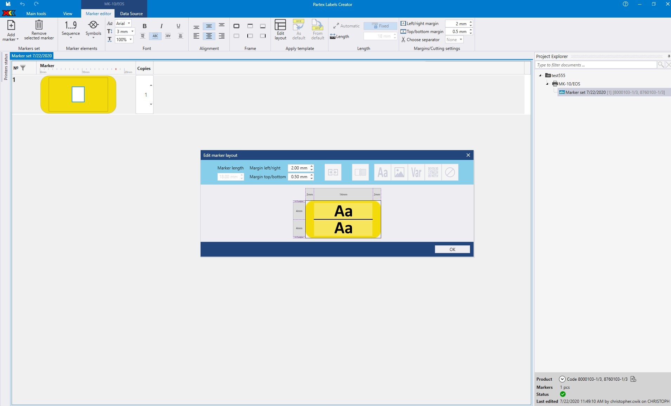671x406 pixels.
Task: Click the Edit layout ribbon icon
Action: tap(280, 25)
